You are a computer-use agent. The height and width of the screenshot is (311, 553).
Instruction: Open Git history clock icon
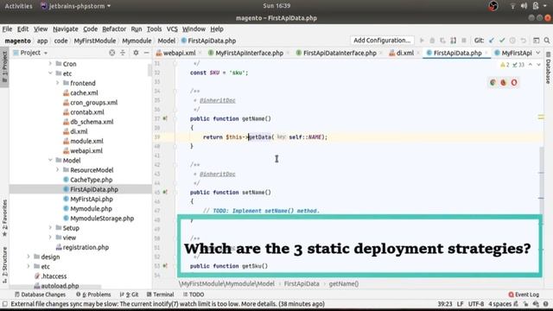[512, 41]
